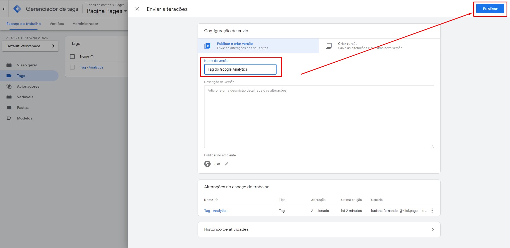Click the Acionadores trigger icon
Viewport: 510px width, 248px height.
[x=9, y=86]
